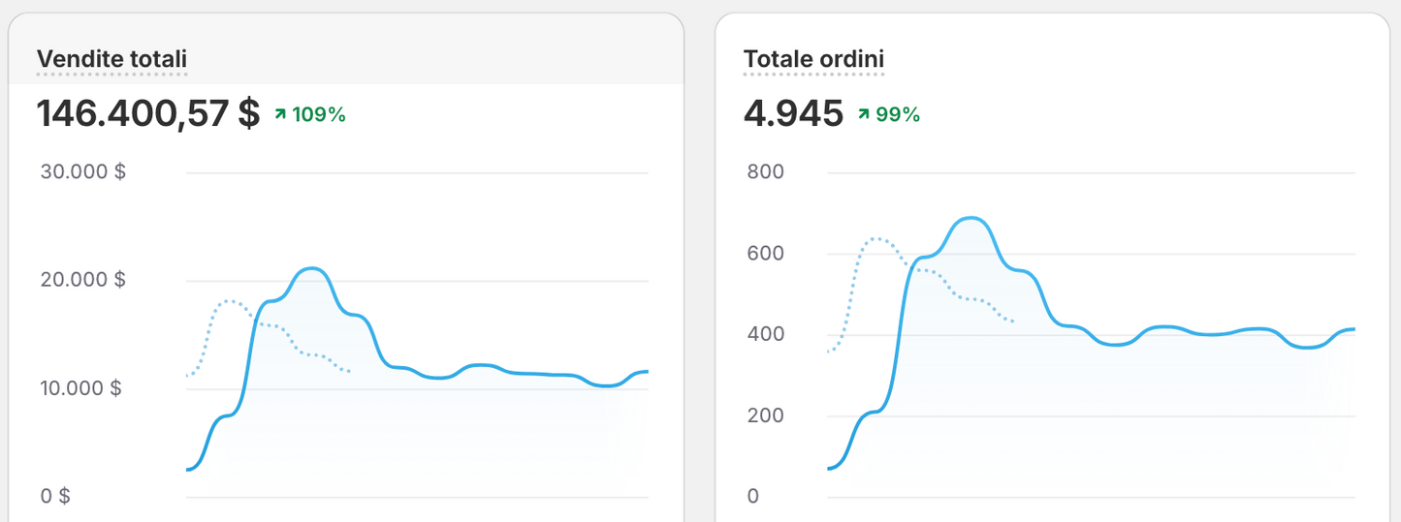1401x522 pixels.
Task: Click the 10.000 $ axis label
Action: 80,388
